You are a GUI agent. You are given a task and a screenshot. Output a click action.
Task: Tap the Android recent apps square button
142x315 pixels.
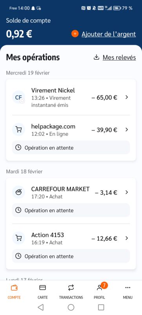point(101,307)
